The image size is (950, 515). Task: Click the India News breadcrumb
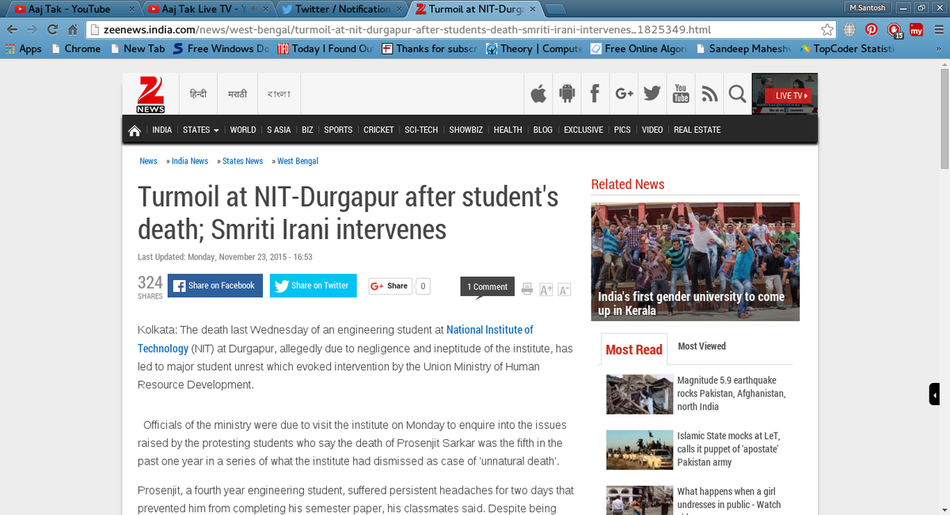click(189, 161)
